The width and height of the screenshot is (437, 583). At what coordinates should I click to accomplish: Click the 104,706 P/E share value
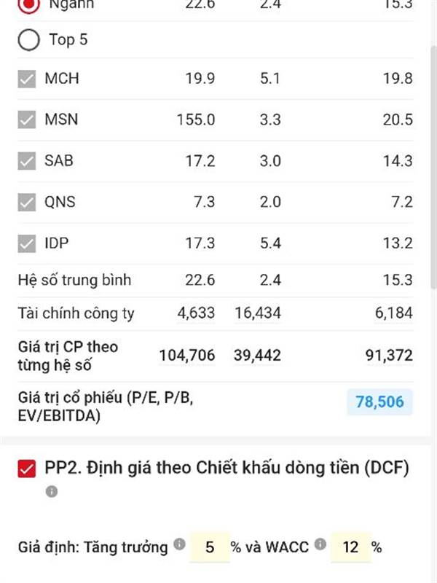click(x=187, y=356)
